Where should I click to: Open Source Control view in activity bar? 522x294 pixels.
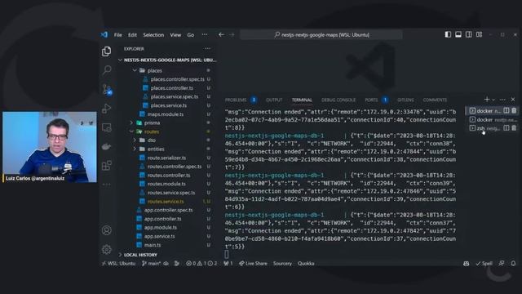click(107, 89)
